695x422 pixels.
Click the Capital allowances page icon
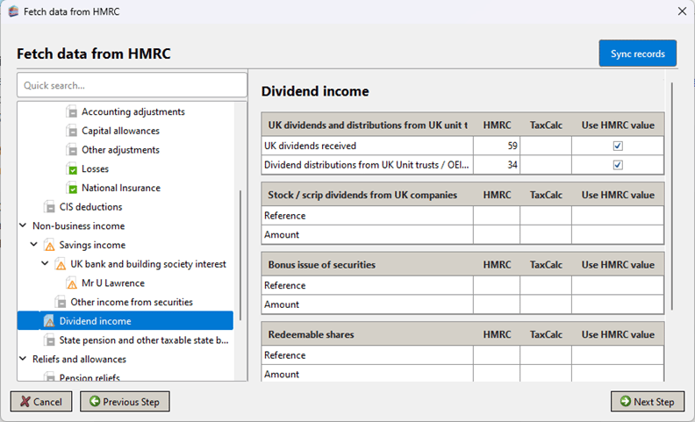71,131
